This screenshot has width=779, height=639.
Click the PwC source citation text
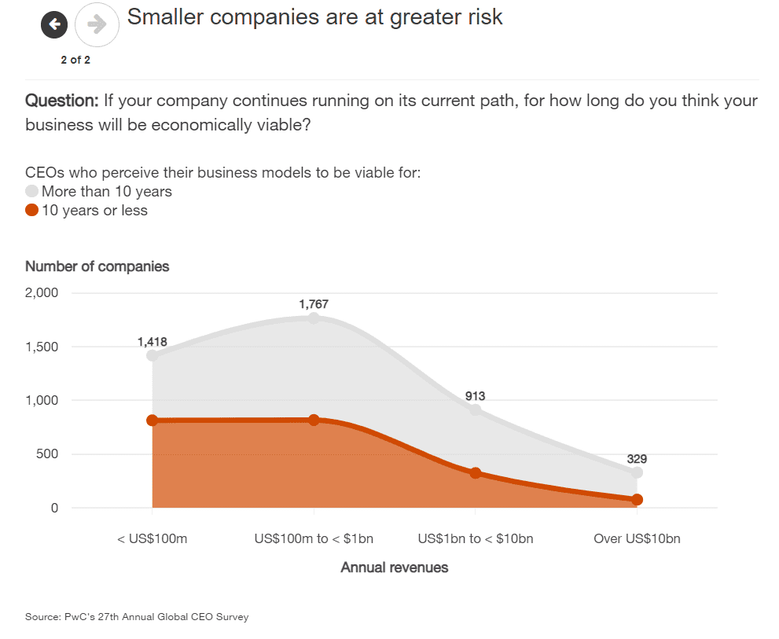click(137, 617)
